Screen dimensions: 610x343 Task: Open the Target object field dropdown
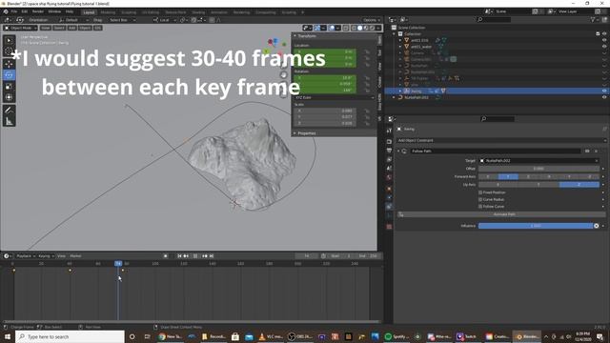tap(539, 160)
